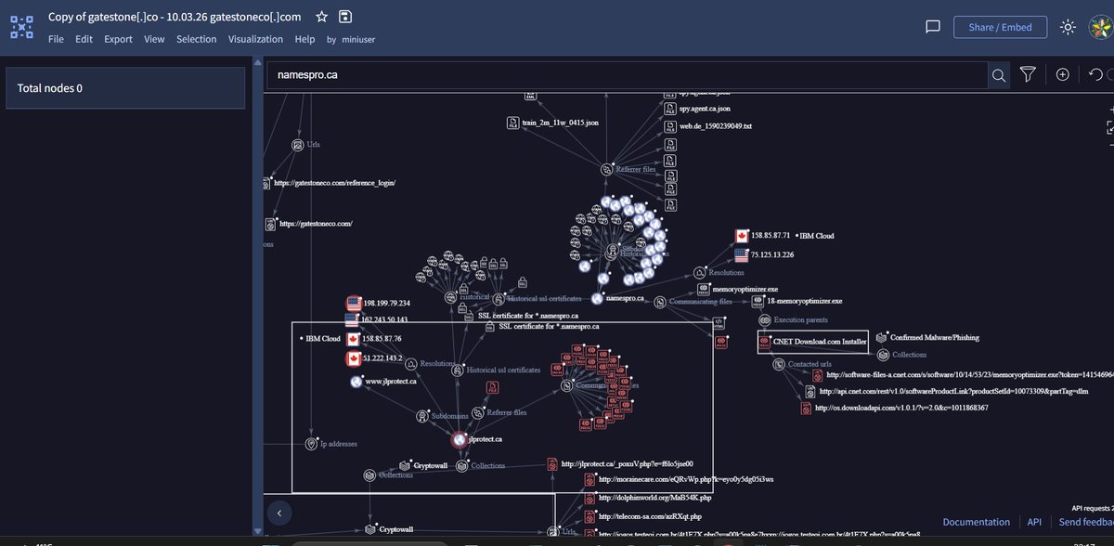Click the Communicating files node near namespro.ca
This screenshot has height=546, width=1114.
click(661, 302)
